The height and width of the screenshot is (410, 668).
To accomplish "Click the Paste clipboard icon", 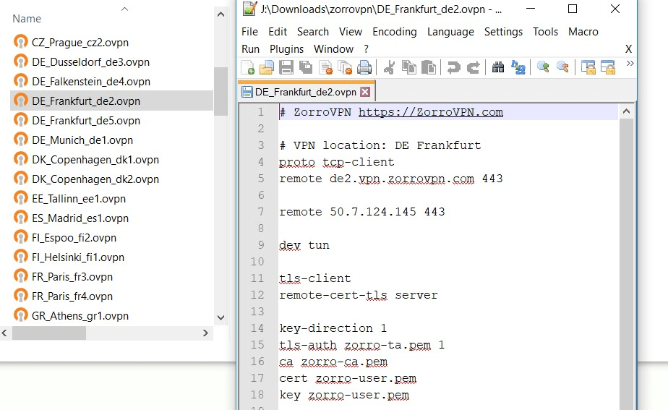I will 429,67.
